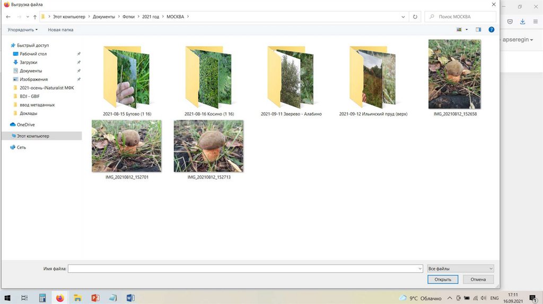The image size is (543, 304).
Task: Select folder 2021-08-16 Косино (1 16)
Action: coord(209,80)
